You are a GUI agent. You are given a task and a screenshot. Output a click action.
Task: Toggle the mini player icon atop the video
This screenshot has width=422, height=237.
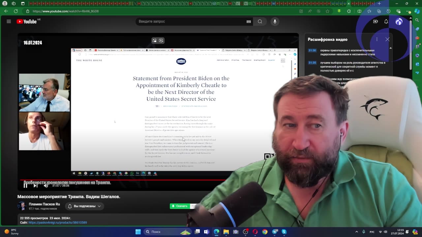(x=154, y=40)
